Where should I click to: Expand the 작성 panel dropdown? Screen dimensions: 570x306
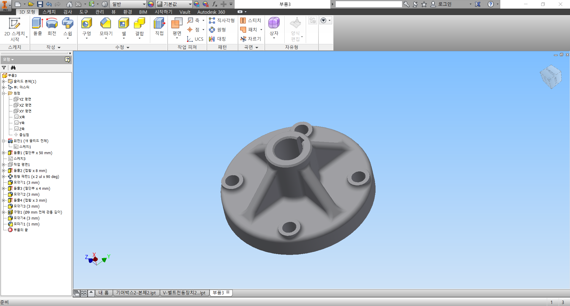pyautogui.click(x=53, y=47)
